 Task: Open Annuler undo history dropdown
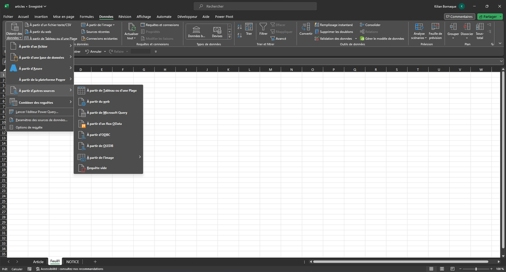[105, 52]
